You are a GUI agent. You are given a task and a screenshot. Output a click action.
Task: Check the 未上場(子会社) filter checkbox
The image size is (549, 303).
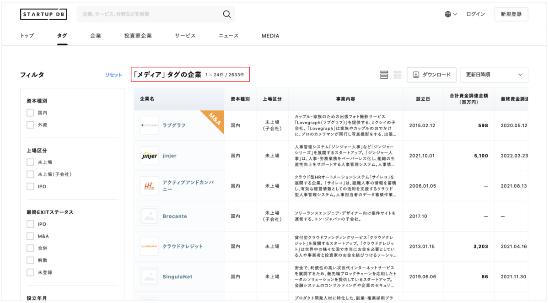[x=30, y=174]
